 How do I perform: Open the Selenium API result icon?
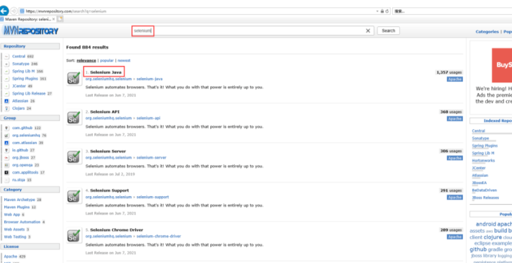(74, 117)
